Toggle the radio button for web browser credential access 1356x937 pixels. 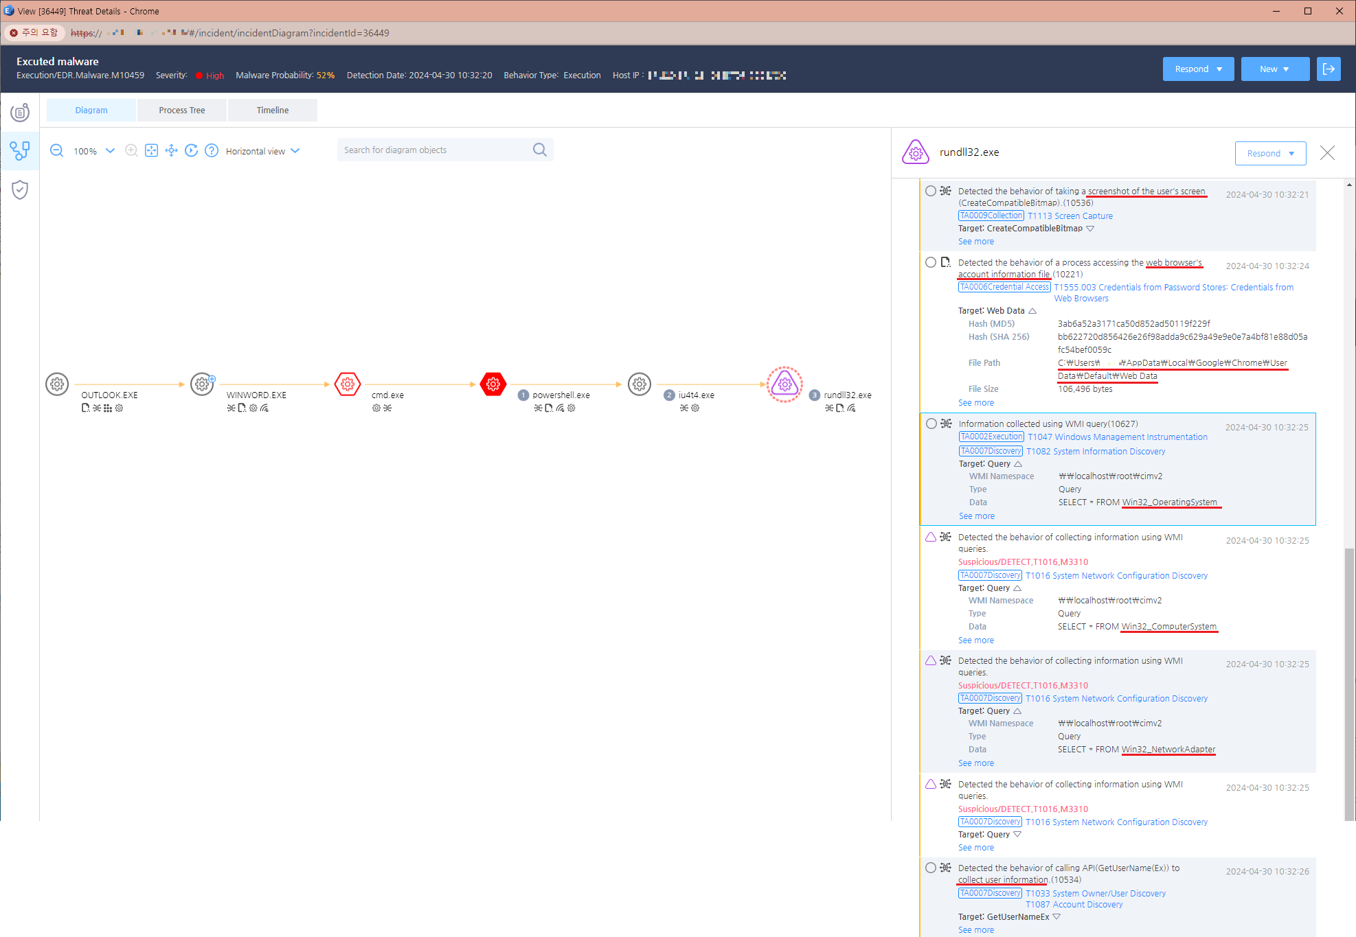[x=931, y=264]
